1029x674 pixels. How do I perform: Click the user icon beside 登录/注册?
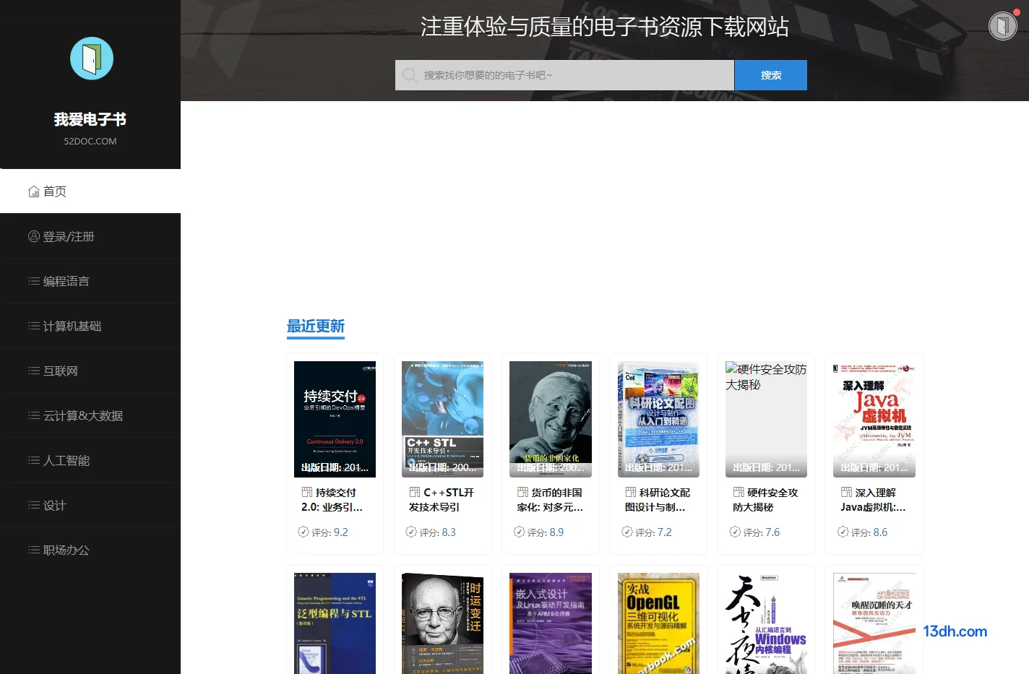click(x=34, y=236)
